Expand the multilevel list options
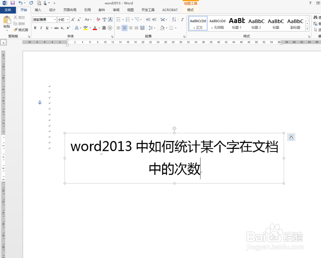The width and height of the screenshot is (321, 258). 141,20
